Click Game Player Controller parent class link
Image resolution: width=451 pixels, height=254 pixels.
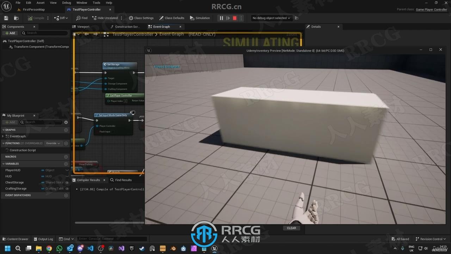click(x=431, y=10)
